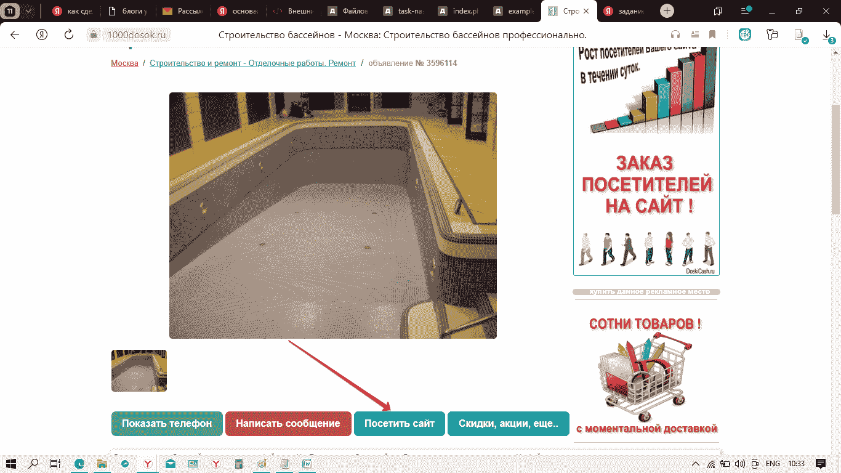841x473 pixels.
Task: Bookmark this page using the bookmark icon
Action: click(x=712, y=34)
